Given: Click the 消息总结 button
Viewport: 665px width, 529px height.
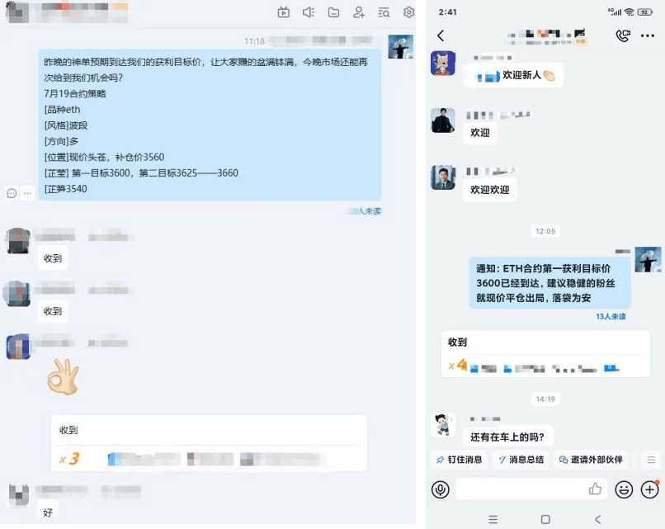Looking at the screenshot, I should click(x=521, y=460).
